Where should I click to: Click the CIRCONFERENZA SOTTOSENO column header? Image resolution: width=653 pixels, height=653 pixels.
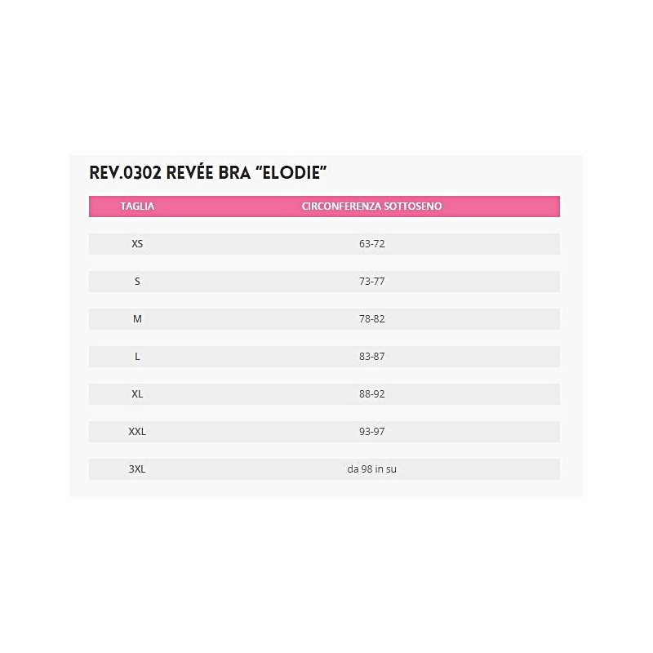371,207
